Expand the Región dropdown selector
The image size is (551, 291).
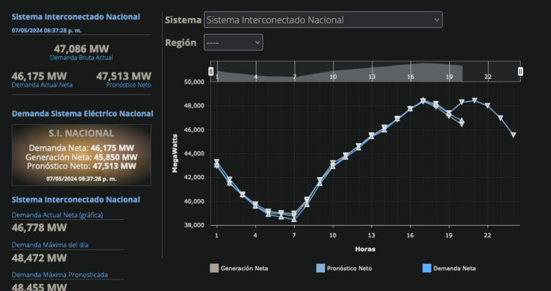[233, 43]
